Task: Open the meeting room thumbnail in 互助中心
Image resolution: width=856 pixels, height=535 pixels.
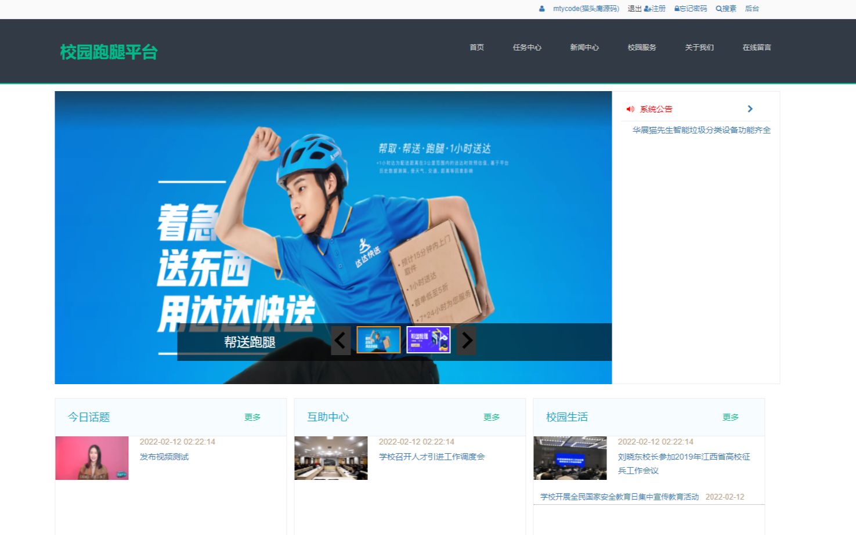Action: tap(331, 458)
